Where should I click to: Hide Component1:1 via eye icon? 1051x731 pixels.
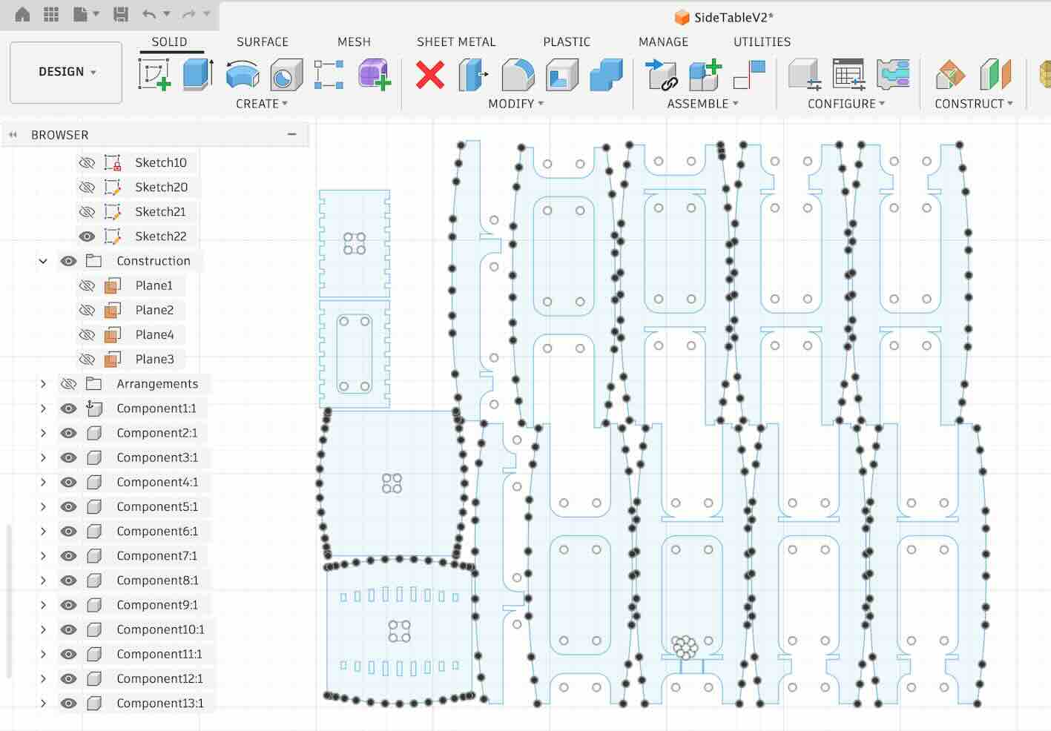coord(68,408)
